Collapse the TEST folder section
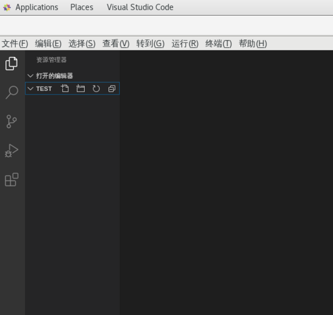This screenshot has height=315, width=333. click(30, 88)
